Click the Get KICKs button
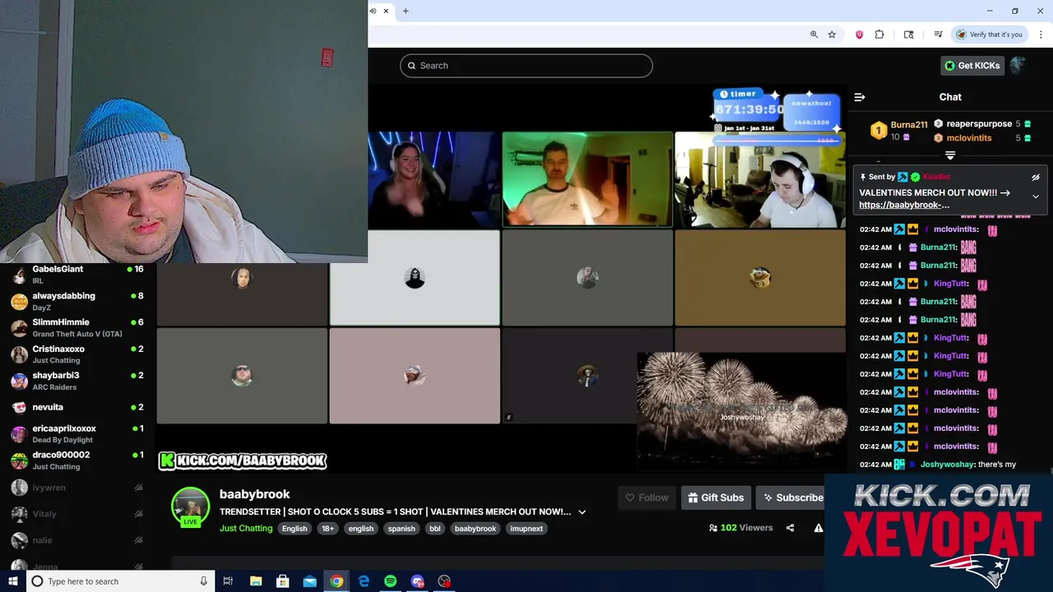Screen dimensions: 1053x592 pos(972,66)
